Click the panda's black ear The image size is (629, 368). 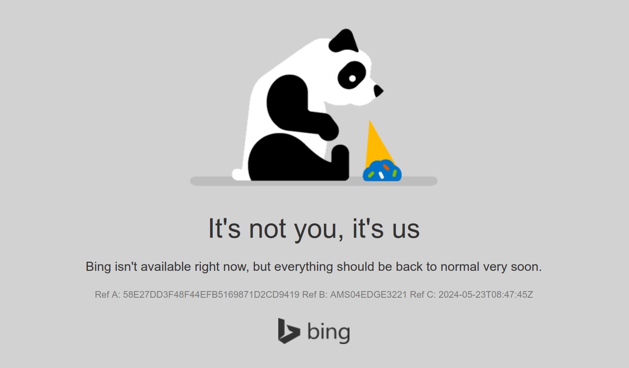344,41
